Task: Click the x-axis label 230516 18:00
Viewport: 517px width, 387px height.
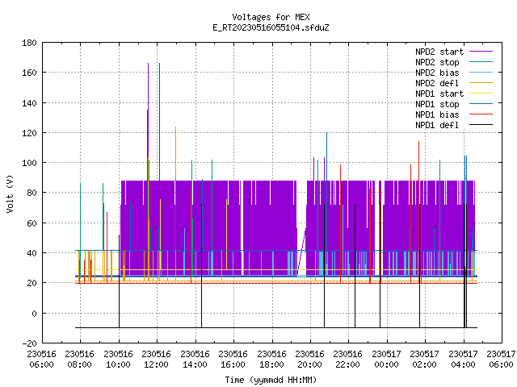Action: 271,360
